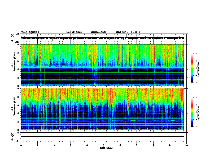Viewport: 210px width, 163px height.
Task: Click the "-3" label on ch.1 color bar
Action: click(196, 54)
